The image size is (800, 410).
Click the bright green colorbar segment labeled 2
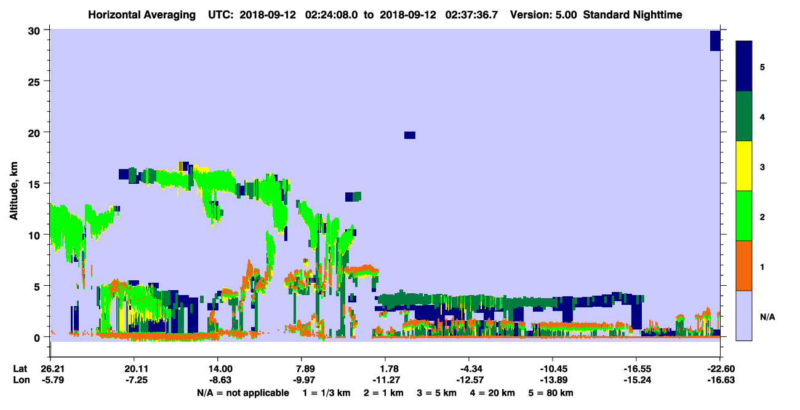tap(744, 216)
